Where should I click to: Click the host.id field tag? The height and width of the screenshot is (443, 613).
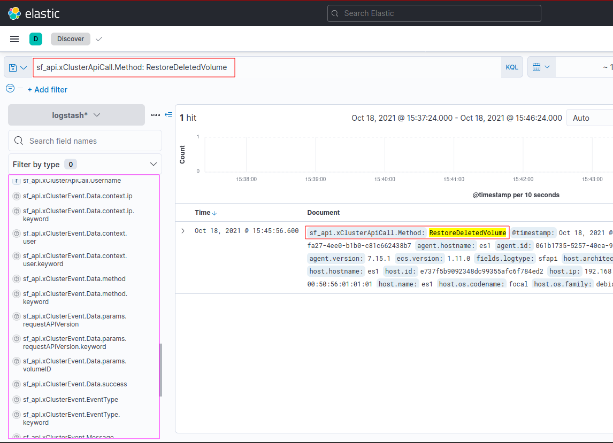[x=400, y=271]
